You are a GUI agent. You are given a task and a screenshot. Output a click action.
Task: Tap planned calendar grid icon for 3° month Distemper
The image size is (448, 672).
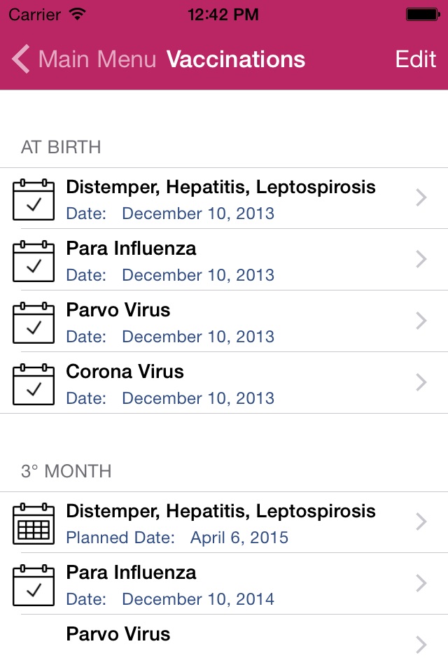click(x=34, y=524)
